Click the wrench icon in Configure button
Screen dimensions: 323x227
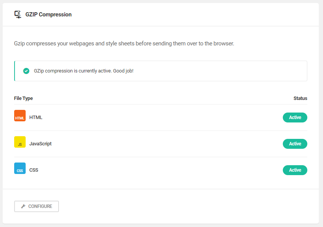point(23,206)
